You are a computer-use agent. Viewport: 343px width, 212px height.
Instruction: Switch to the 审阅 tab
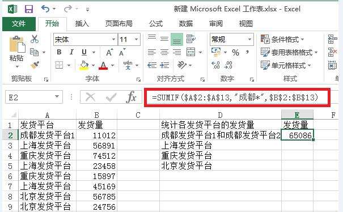point(216,24)
